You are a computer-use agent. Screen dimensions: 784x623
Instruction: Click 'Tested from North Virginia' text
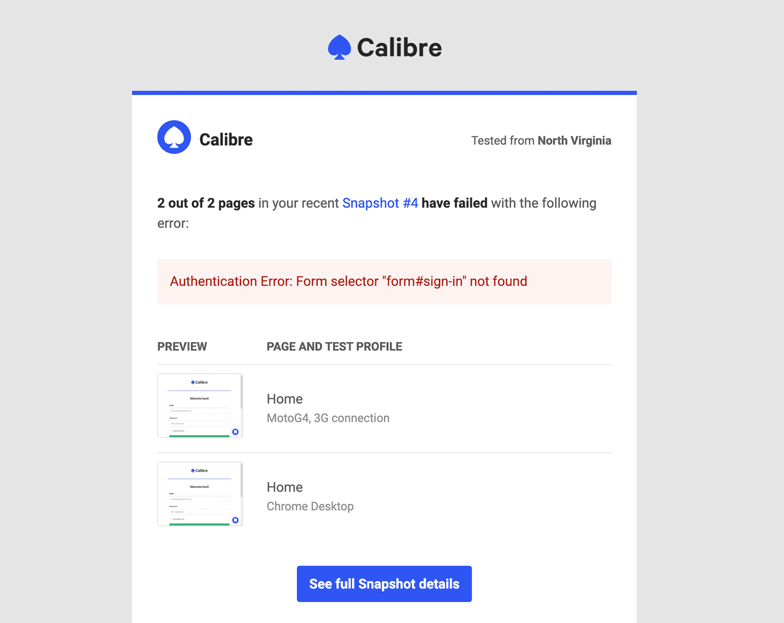point(541,140)
